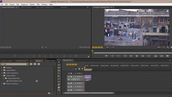Viewport: 172px width, 97px height.
Task: Click Go to In point button
Action: pyautogui.click(x=125, y=56)
